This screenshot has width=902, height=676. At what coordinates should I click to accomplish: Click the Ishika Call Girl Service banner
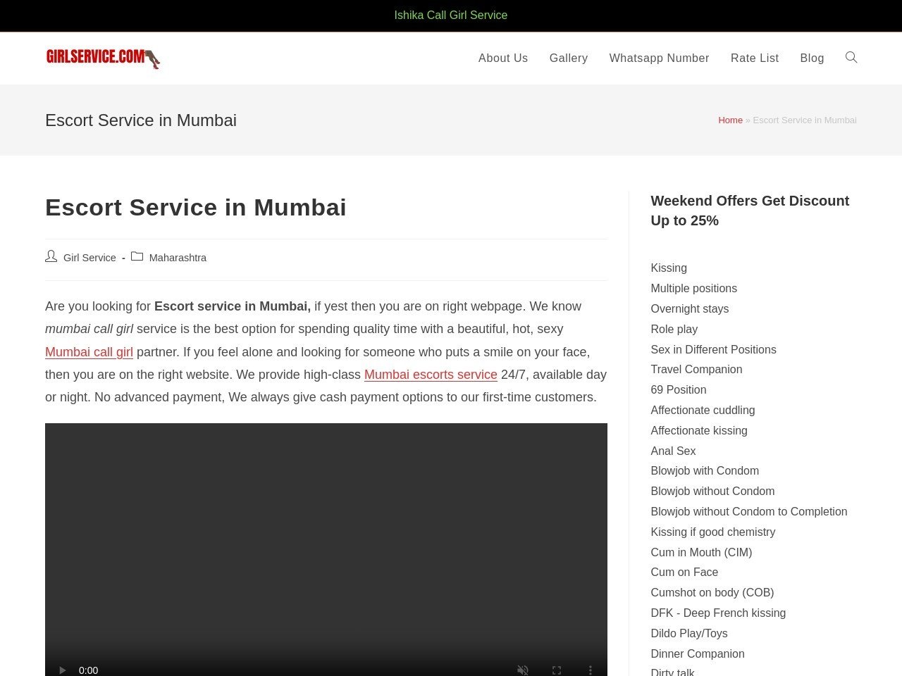(450, 15)
